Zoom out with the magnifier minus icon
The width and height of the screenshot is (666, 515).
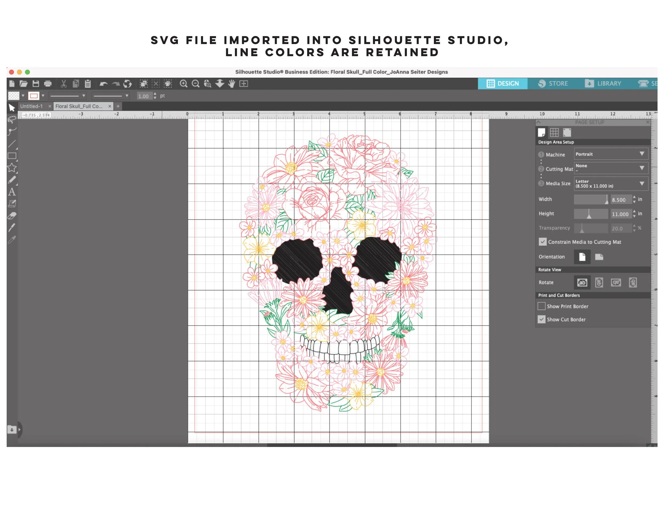point(196,84)
